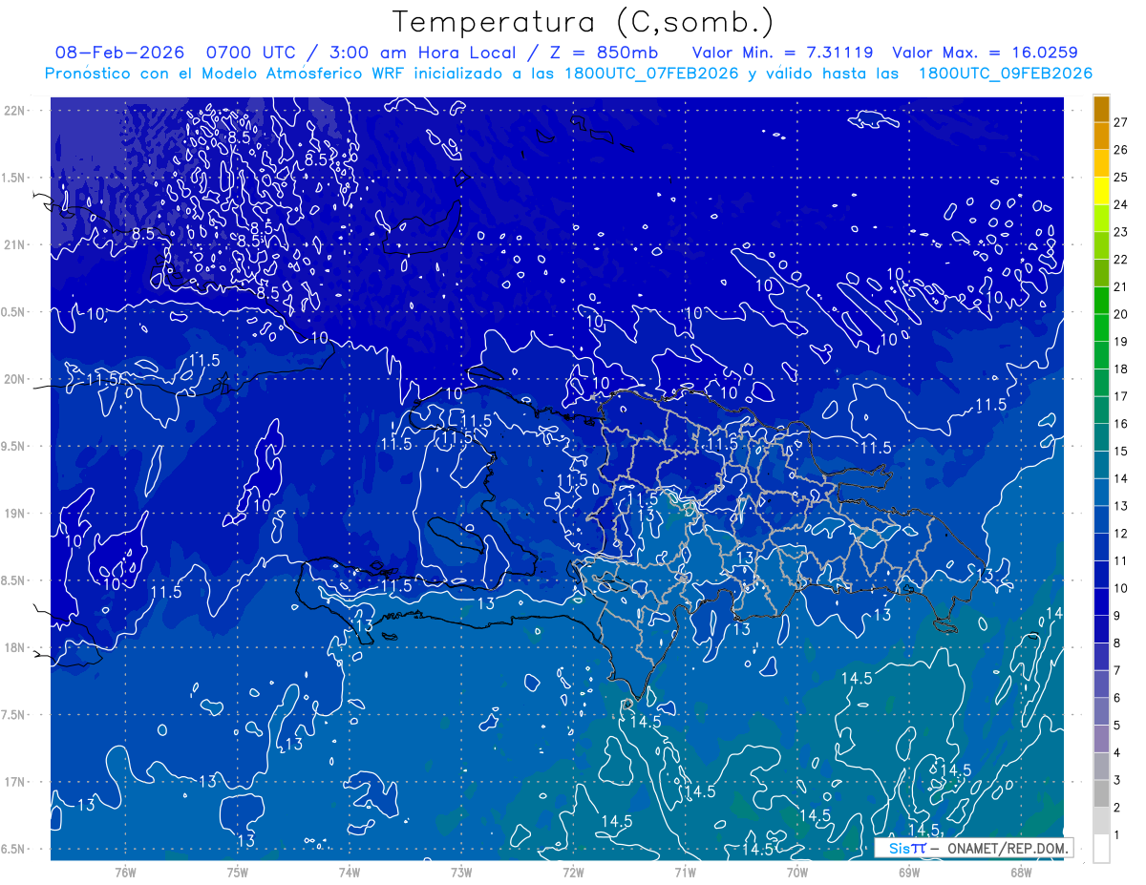Click the 75W longitude axis label
This screenshot has width=1146, height=885.
coord(238,872)
